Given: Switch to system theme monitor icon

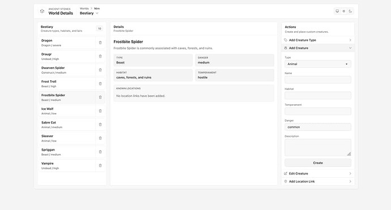Looking at the screenshot, I should tap(337, 11).
